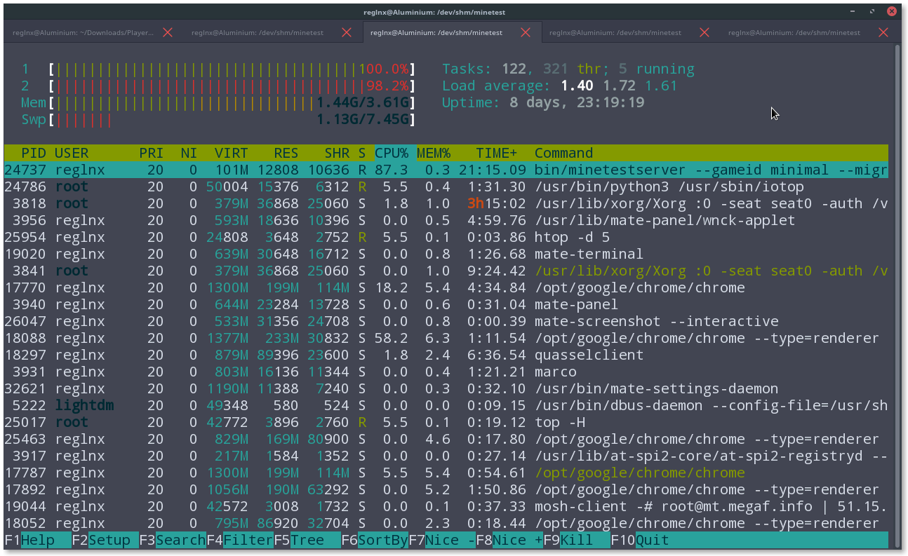Close the active /dev/shm/minetest tab
908x556 pixels.
(x=526, y=32)
